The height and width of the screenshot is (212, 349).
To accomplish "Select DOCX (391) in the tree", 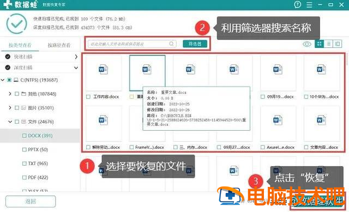I will pyautogui.click(x=40, y=136).
